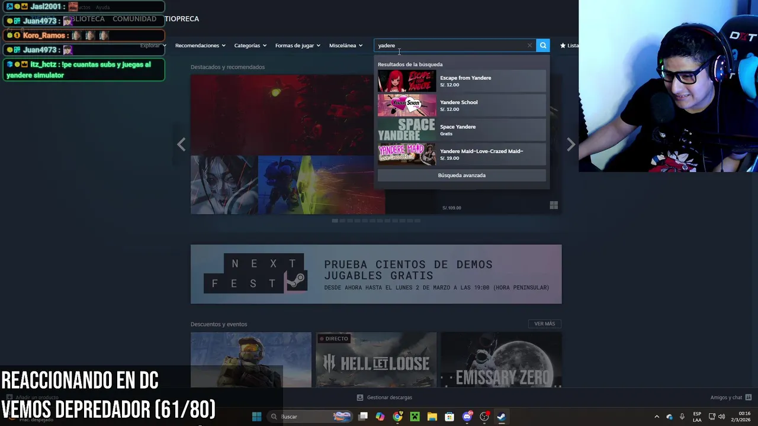
Task: Click Gestionar descargas link
Action: pyautogui.click(x=389, y=398)
